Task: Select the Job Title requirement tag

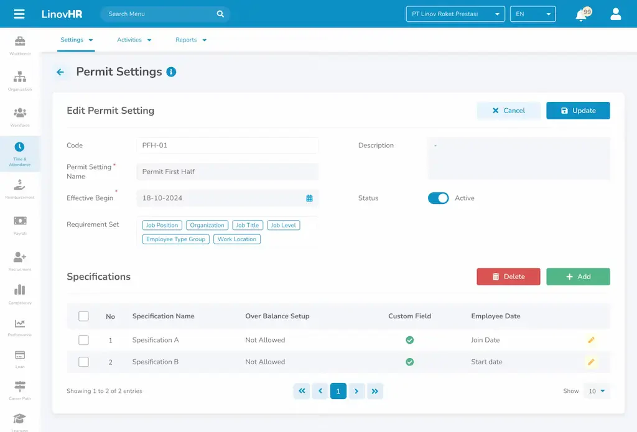Action: tap(248, 226)
